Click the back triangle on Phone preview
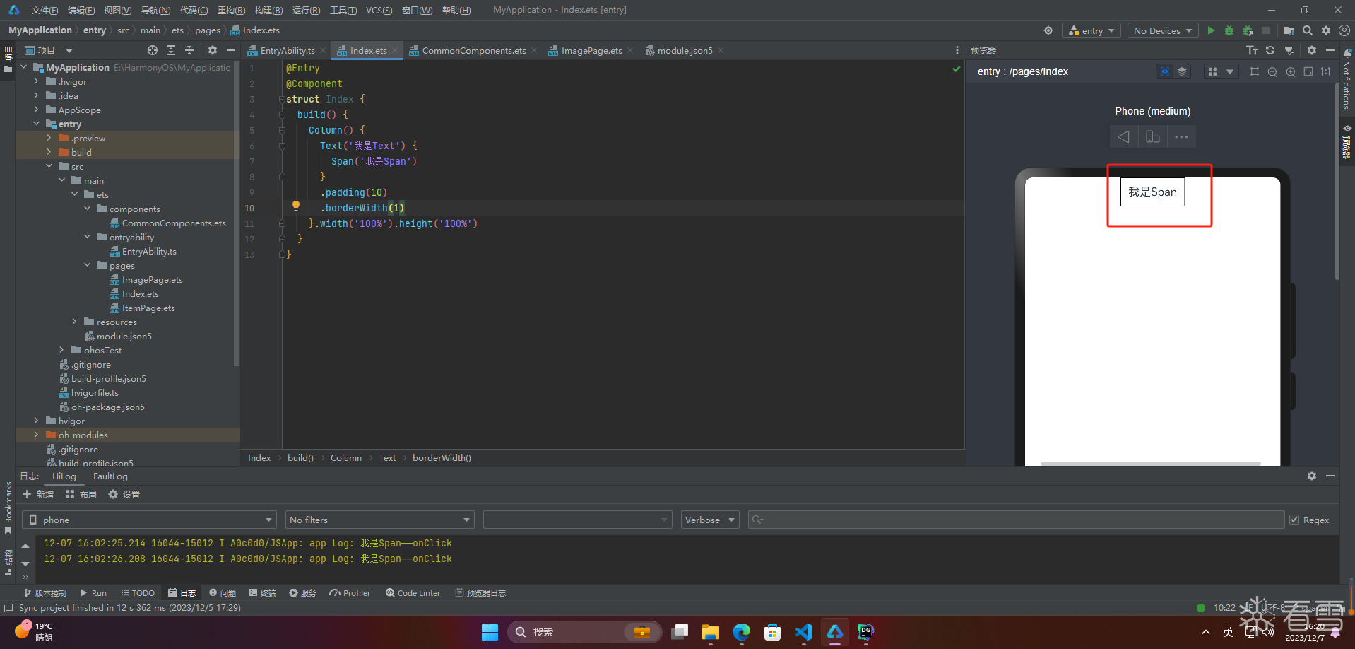 (x=1124, y=136)
